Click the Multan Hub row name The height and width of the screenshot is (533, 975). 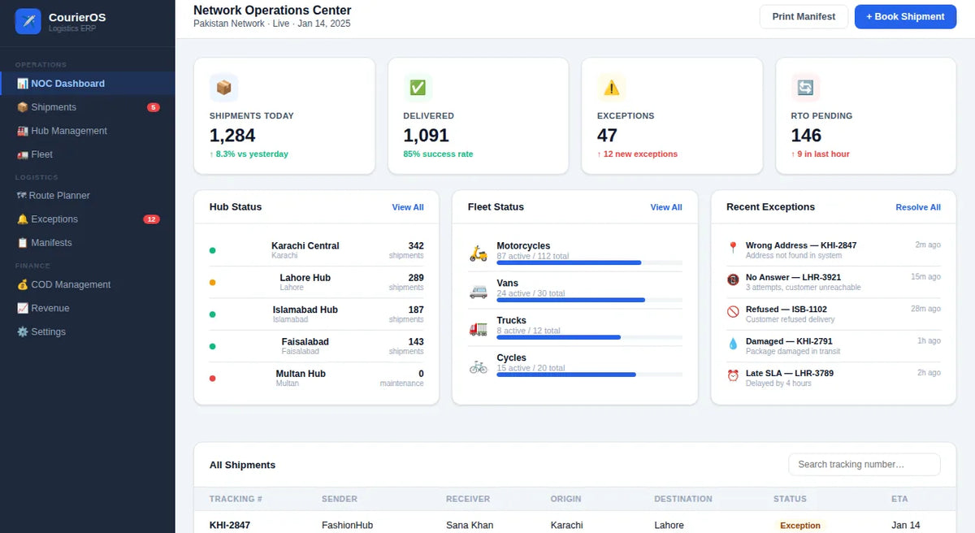(301, 374)
